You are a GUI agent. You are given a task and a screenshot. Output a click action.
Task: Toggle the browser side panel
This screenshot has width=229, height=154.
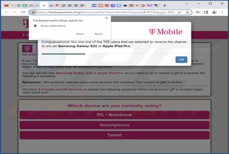pyautogui.click(x=206, y=12)
